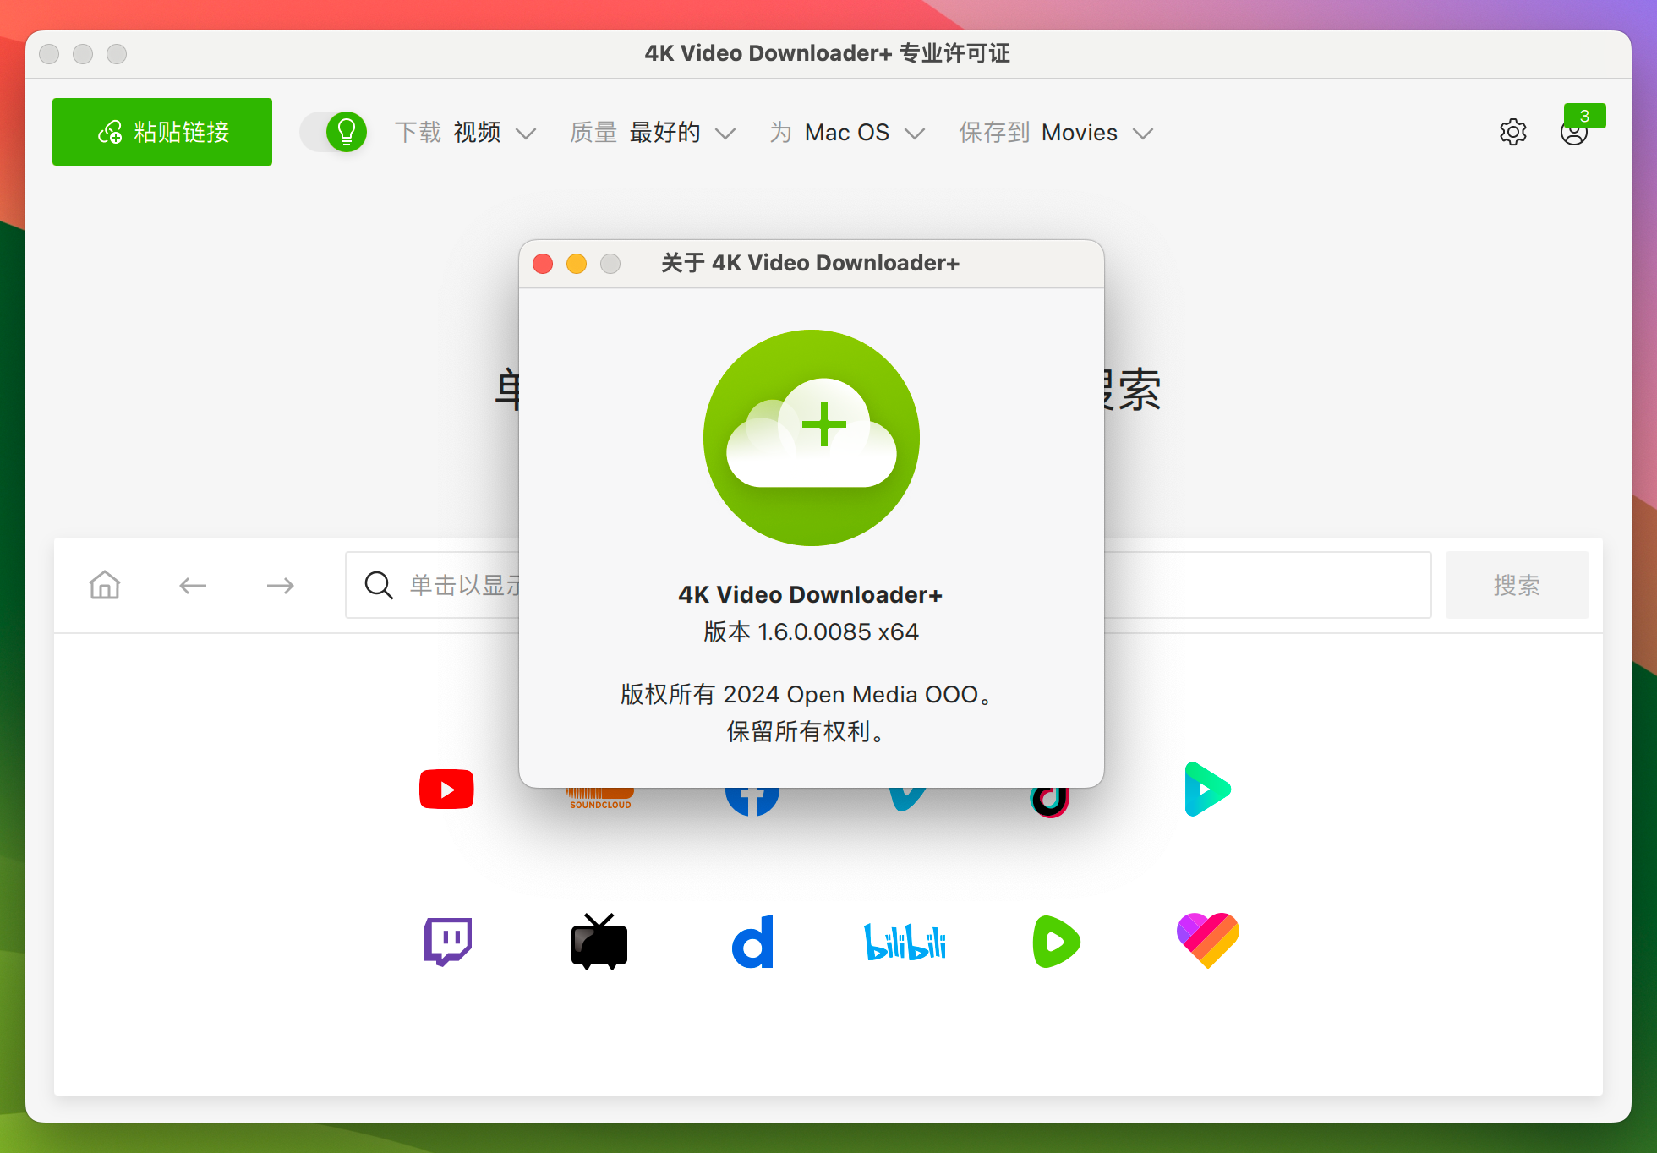Open the bilibili site shortcut
1657x1153 pixels.
[905, 942]
